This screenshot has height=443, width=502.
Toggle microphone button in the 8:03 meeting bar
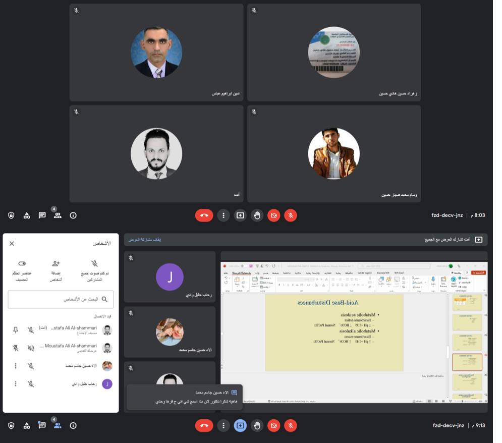point(291,215)
